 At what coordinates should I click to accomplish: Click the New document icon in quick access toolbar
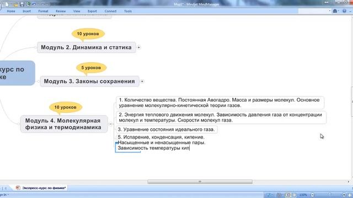pyautogui.click(x=7, y=4)
